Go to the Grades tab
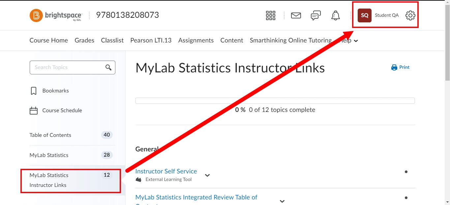 [84, 40]
